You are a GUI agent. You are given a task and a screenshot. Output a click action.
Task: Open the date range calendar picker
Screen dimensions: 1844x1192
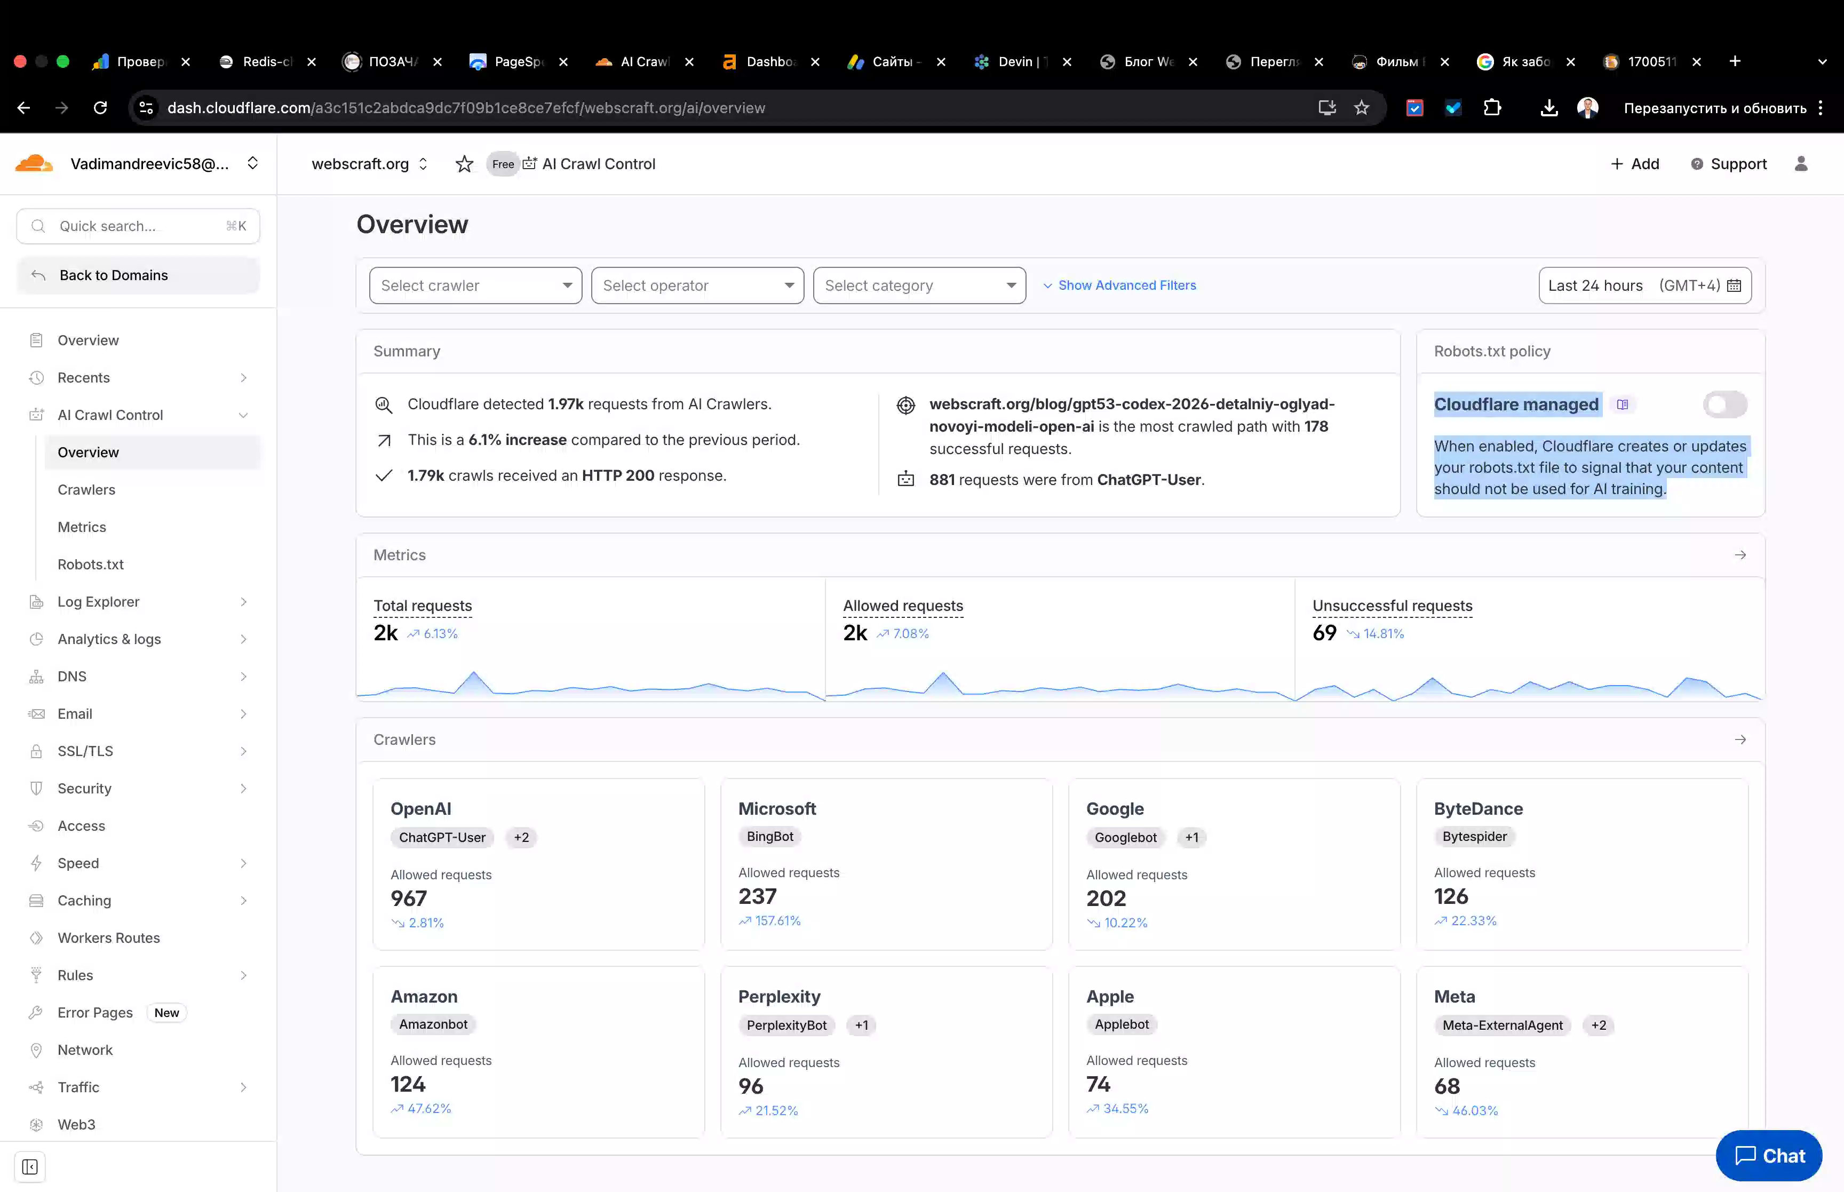(x=1735, y=285)
